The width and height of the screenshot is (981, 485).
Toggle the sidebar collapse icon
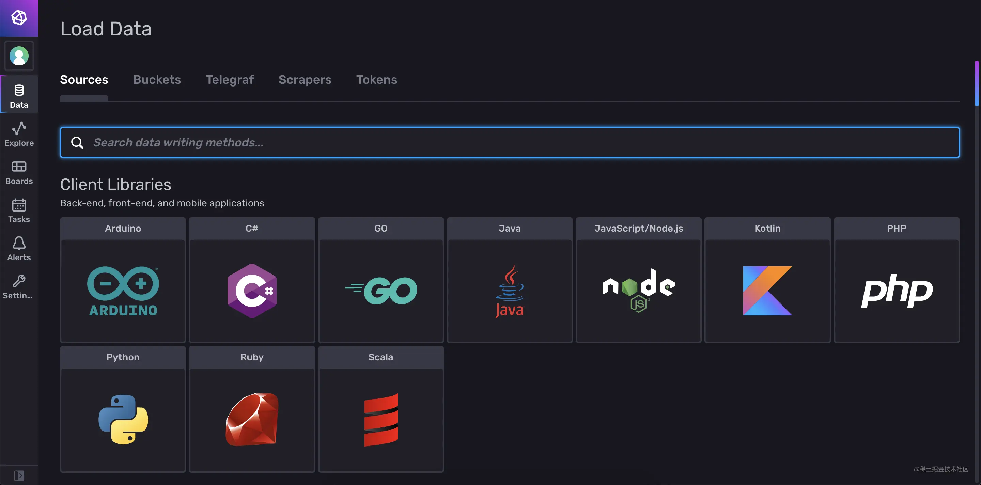point(19,475)
